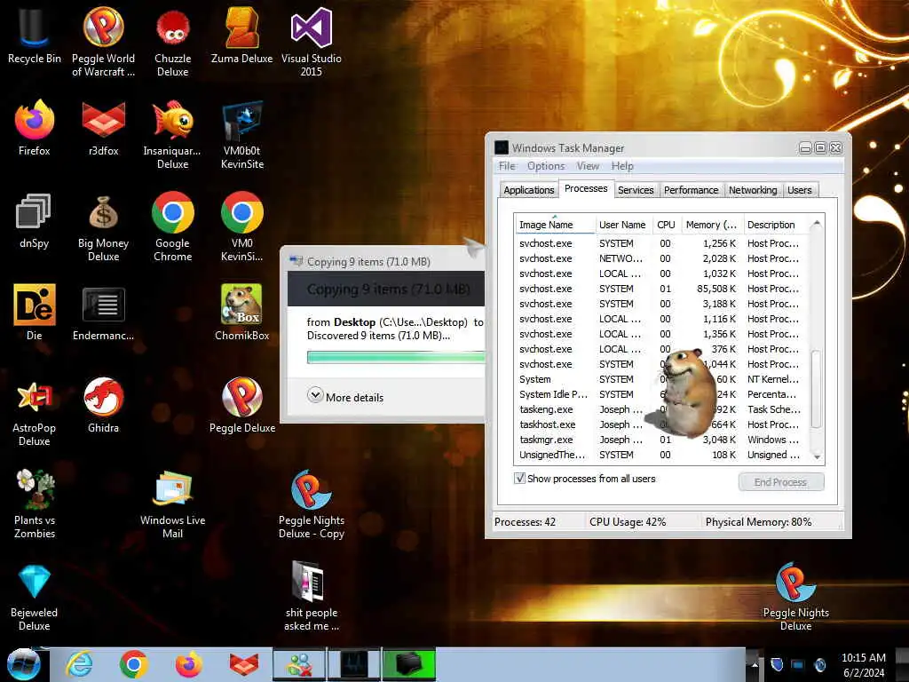Open Internet Explorer from the taskbar
This screenshot has width=909, height=682.
click(79, 664)
